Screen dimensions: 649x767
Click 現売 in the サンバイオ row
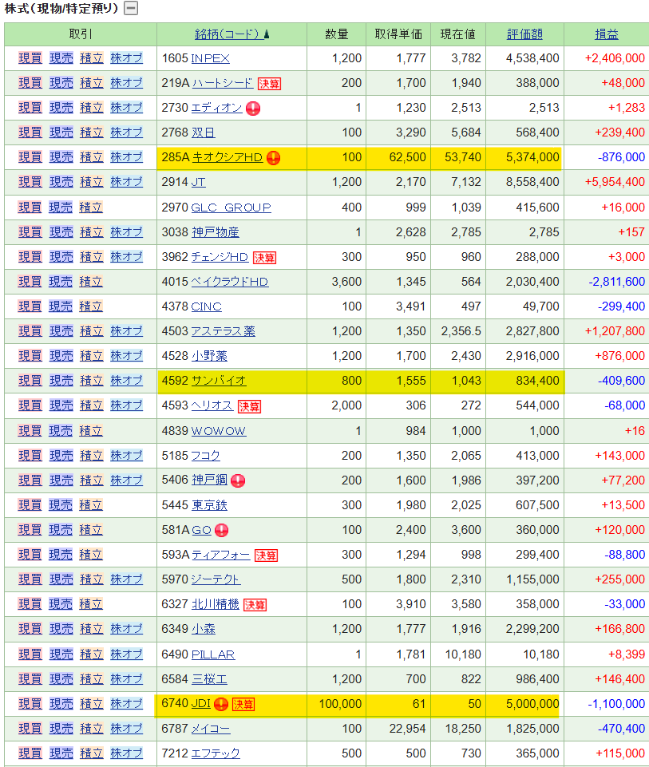pyautogui.click(x=61, y=381)
